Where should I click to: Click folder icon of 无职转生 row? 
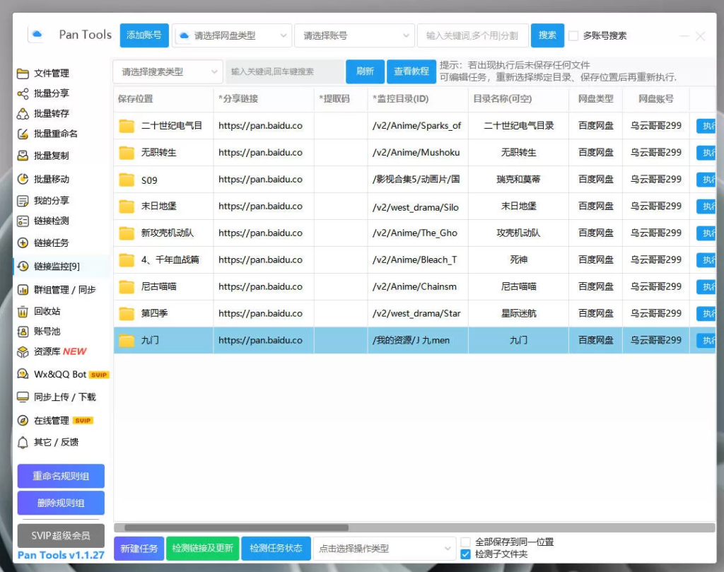click(x=127, y=153)
